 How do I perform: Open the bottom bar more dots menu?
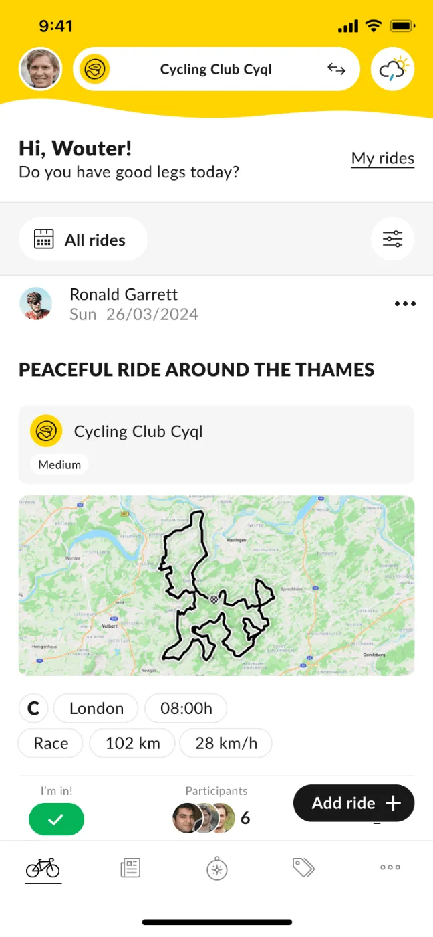click(x=390, y=867)
